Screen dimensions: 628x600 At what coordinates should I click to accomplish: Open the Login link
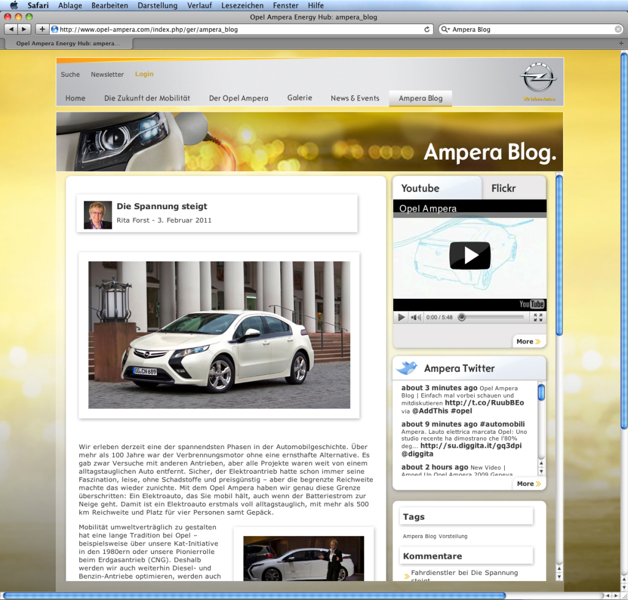(x=144, y=74)
